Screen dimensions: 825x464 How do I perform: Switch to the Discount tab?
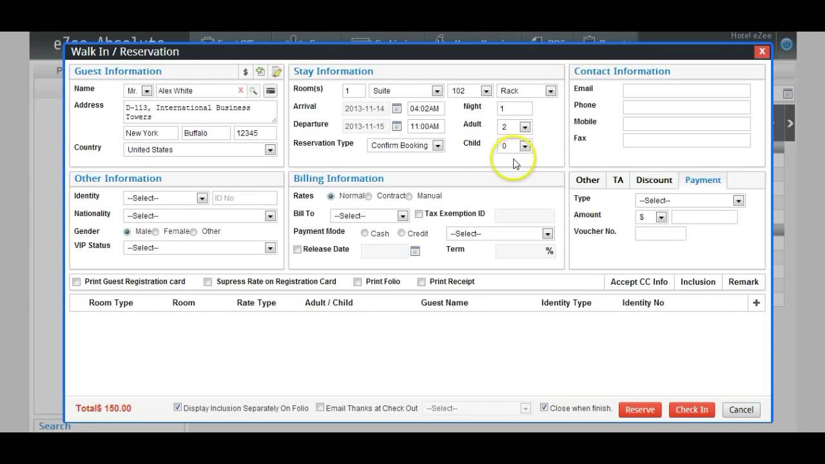(654, 180)
